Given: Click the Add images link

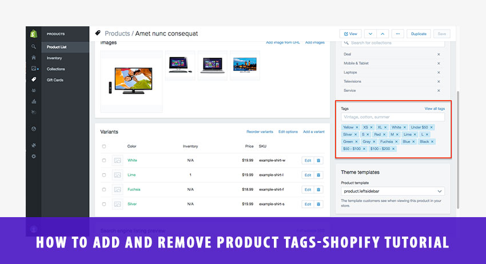Looking at the screenshot, I should [315, 42].
